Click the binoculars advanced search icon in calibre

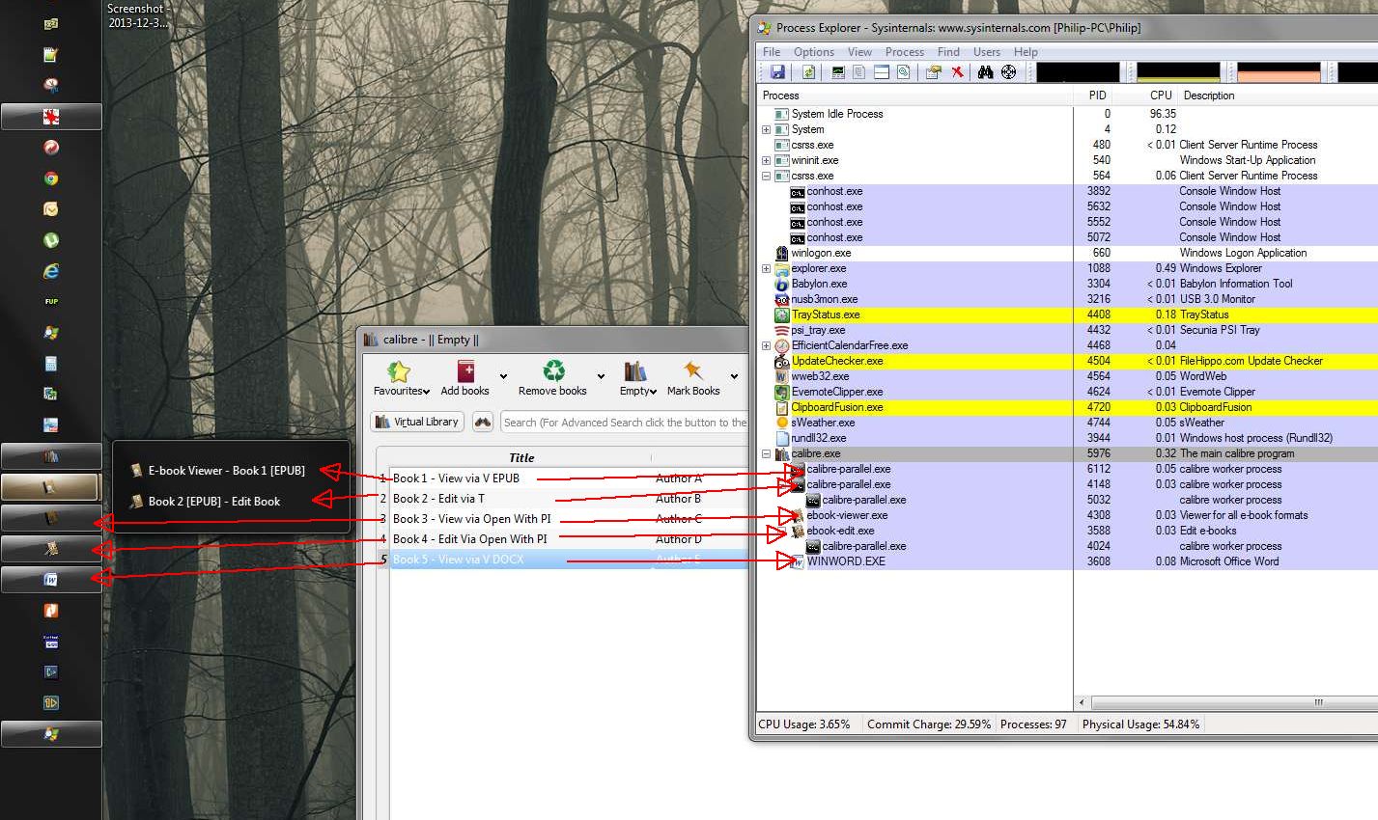[x=483, y=422]
